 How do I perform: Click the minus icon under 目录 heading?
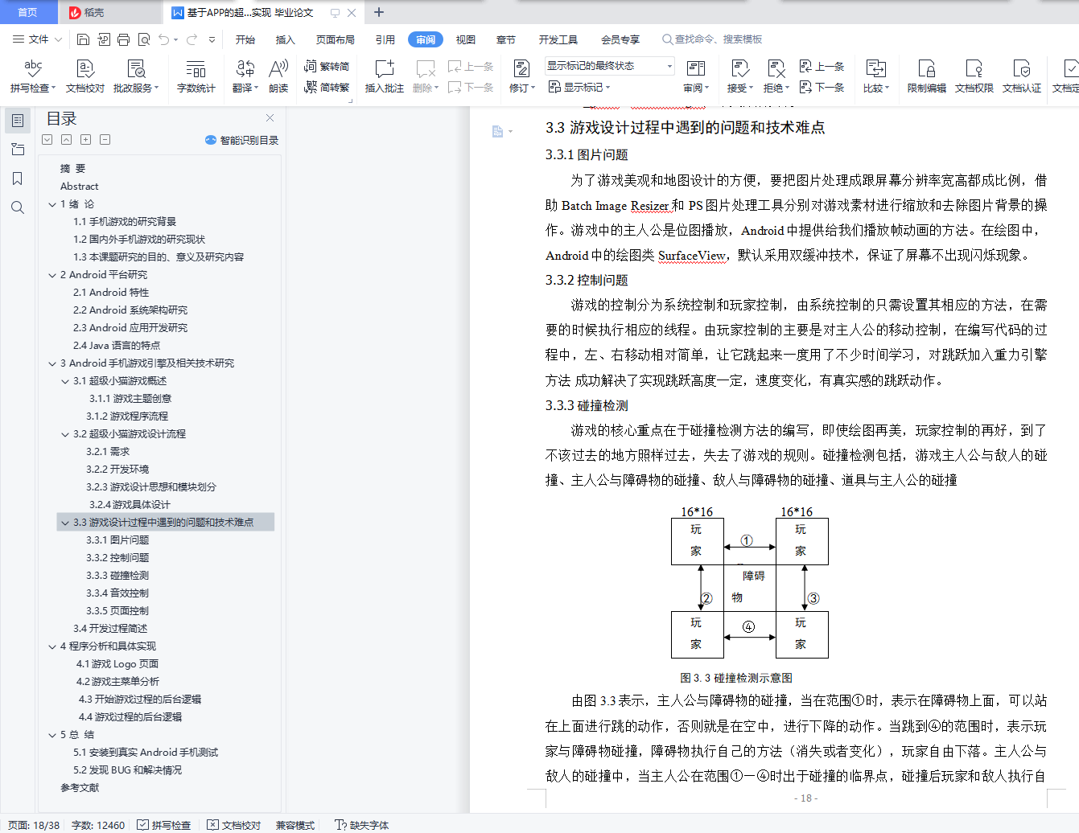[x=105, y=140]
